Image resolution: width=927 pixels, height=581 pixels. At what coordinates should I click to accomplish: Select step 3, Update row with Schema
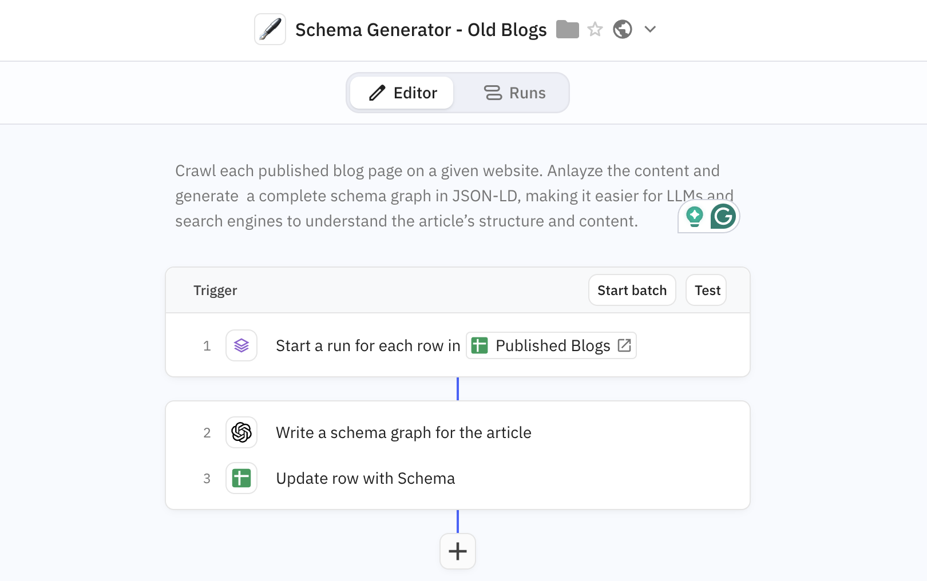pos(366,478)
